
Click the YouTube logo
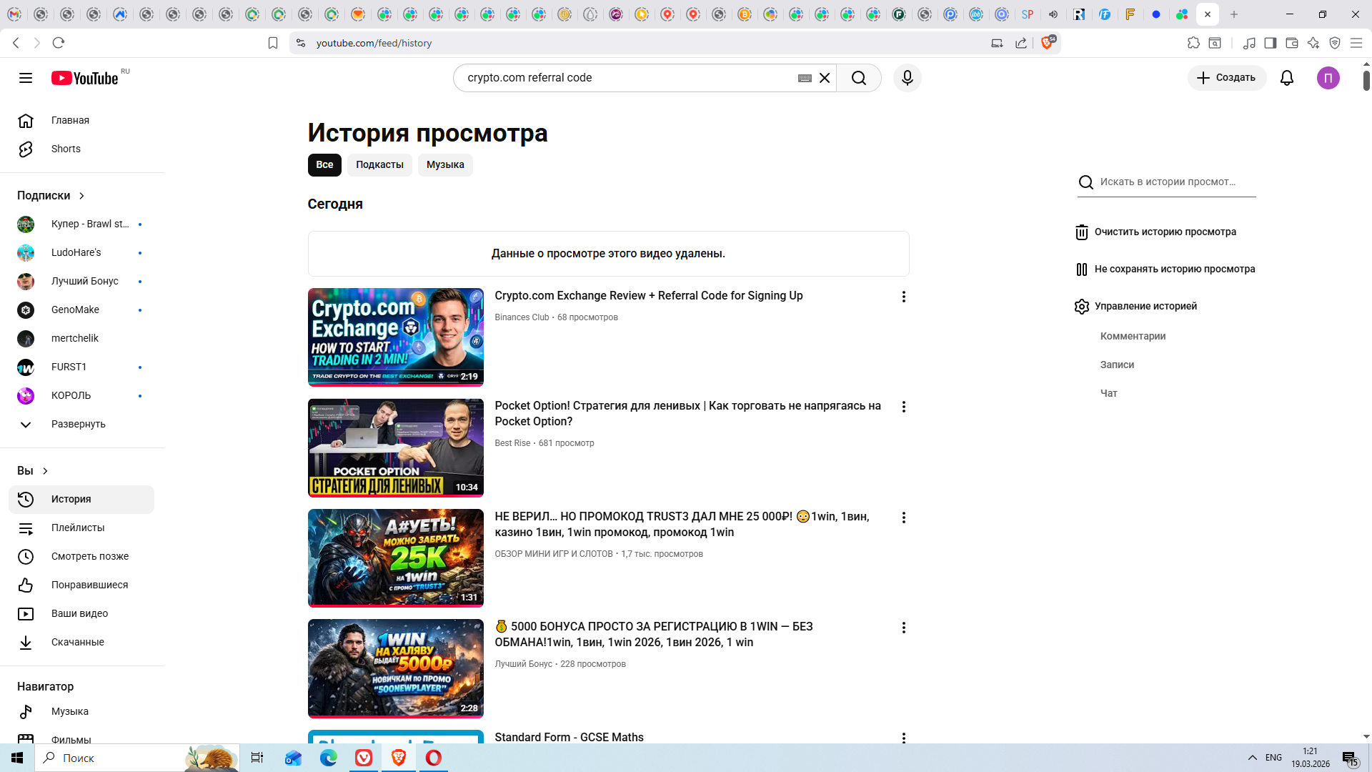pos(84,78)
